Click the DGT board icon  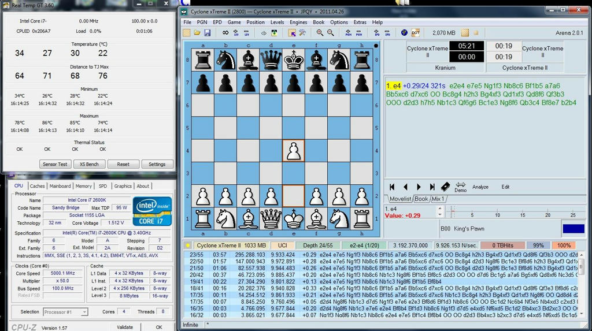(415, 33)
